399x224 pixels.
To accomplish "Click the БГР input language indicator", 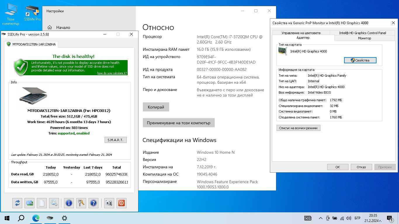I will [357, 218].
